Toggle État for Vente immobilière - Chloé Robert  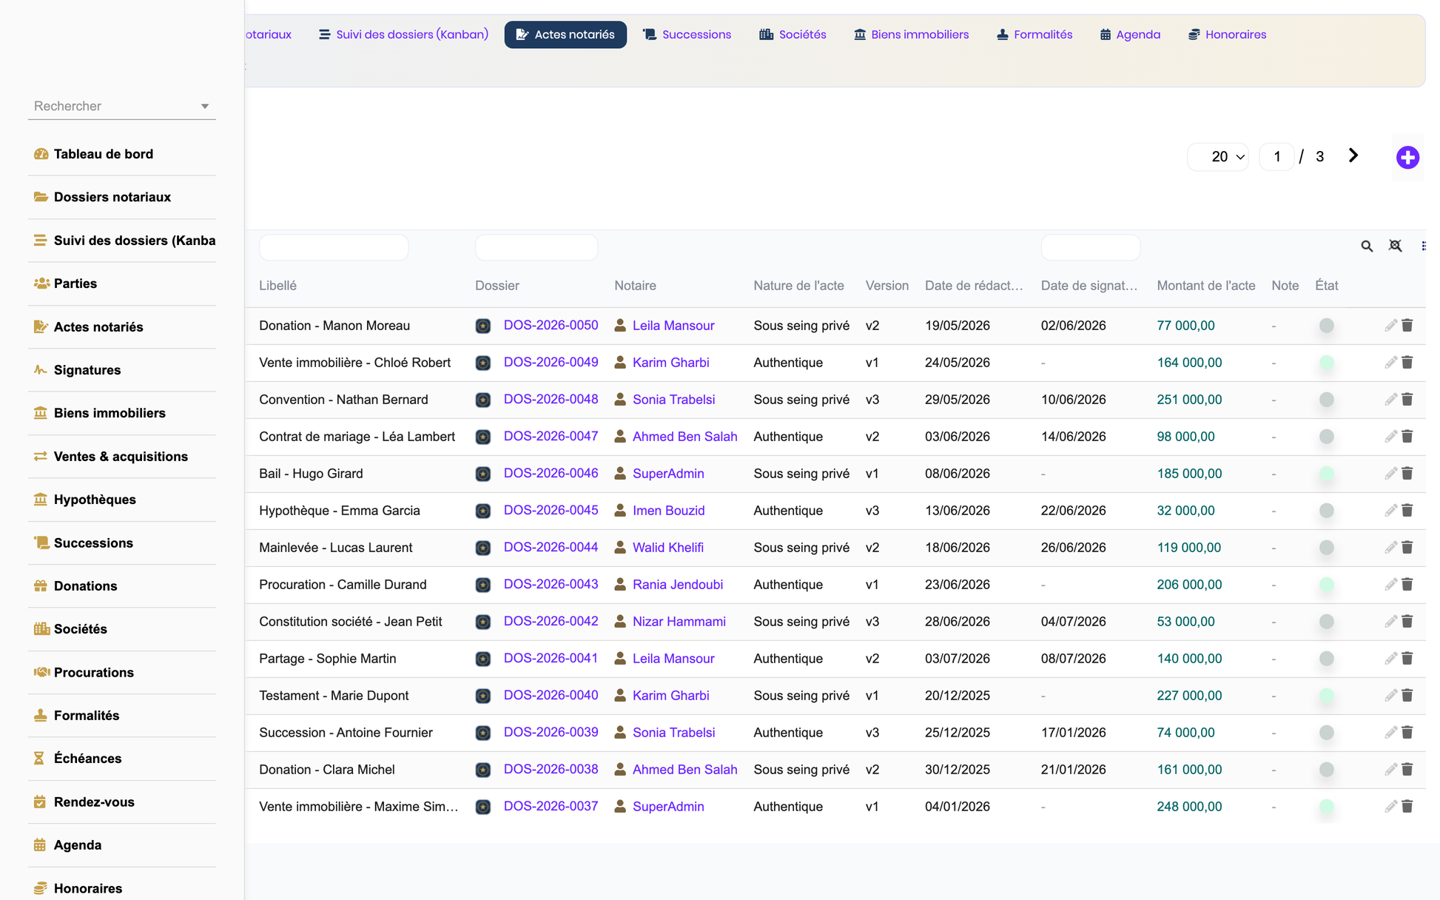coord(1326,363)
